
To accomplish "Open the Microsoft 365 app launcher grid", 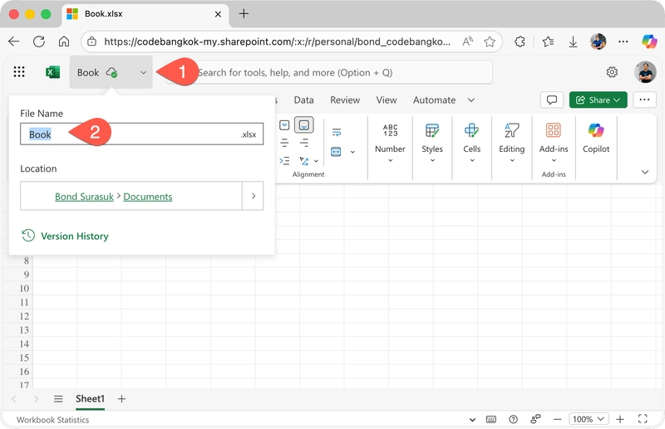I will click(19, 72).
